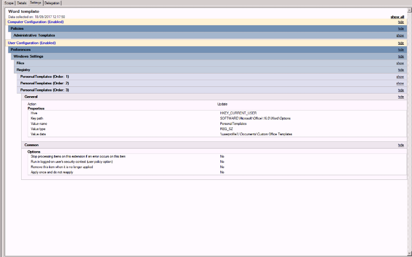Click the Registry header label
Image resolution: width=412 pixels, height=257 pixels.
23,70
